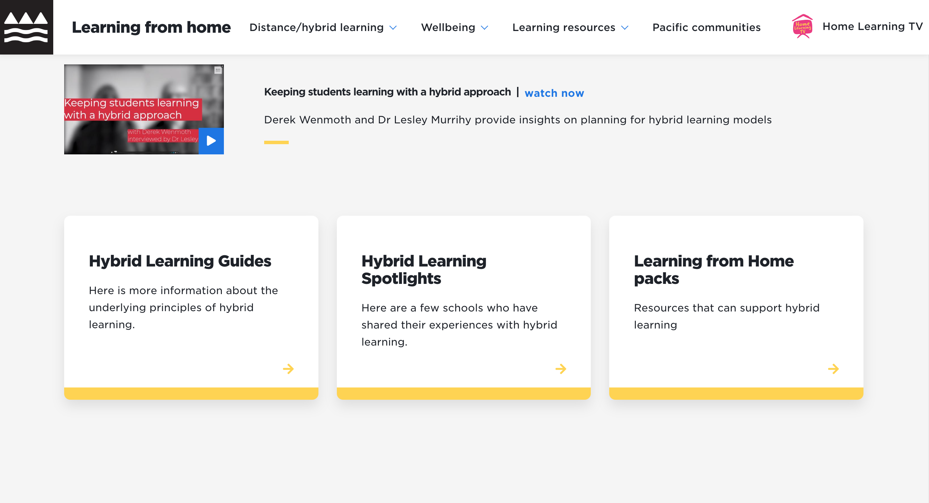
Task: Click the arrow on Learning from Home packs card
Action: [x=833, y=369]
